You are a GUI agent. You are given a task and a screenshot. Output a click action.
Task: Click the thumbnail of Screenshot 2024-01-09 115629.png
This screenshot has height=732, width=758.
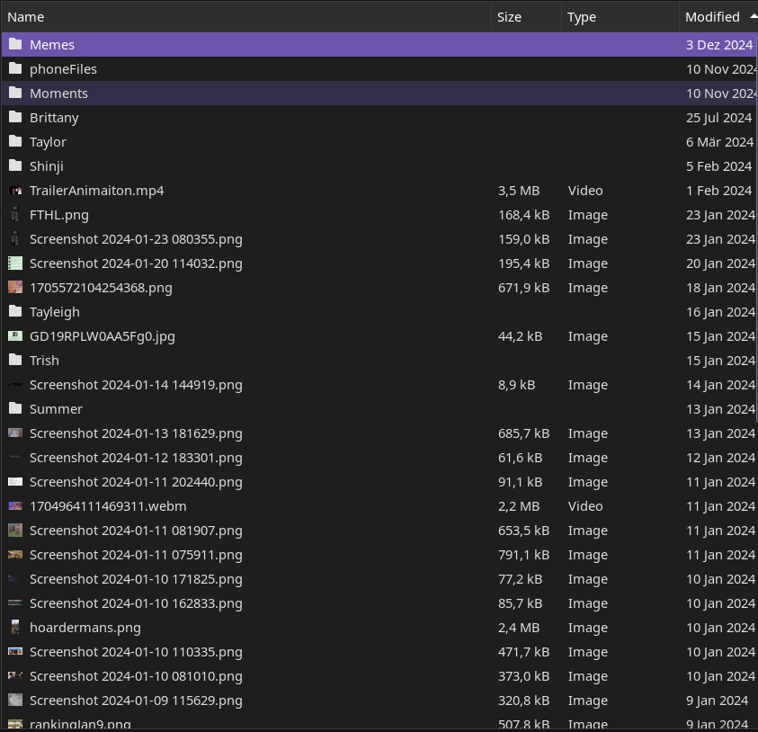[15, 700]
